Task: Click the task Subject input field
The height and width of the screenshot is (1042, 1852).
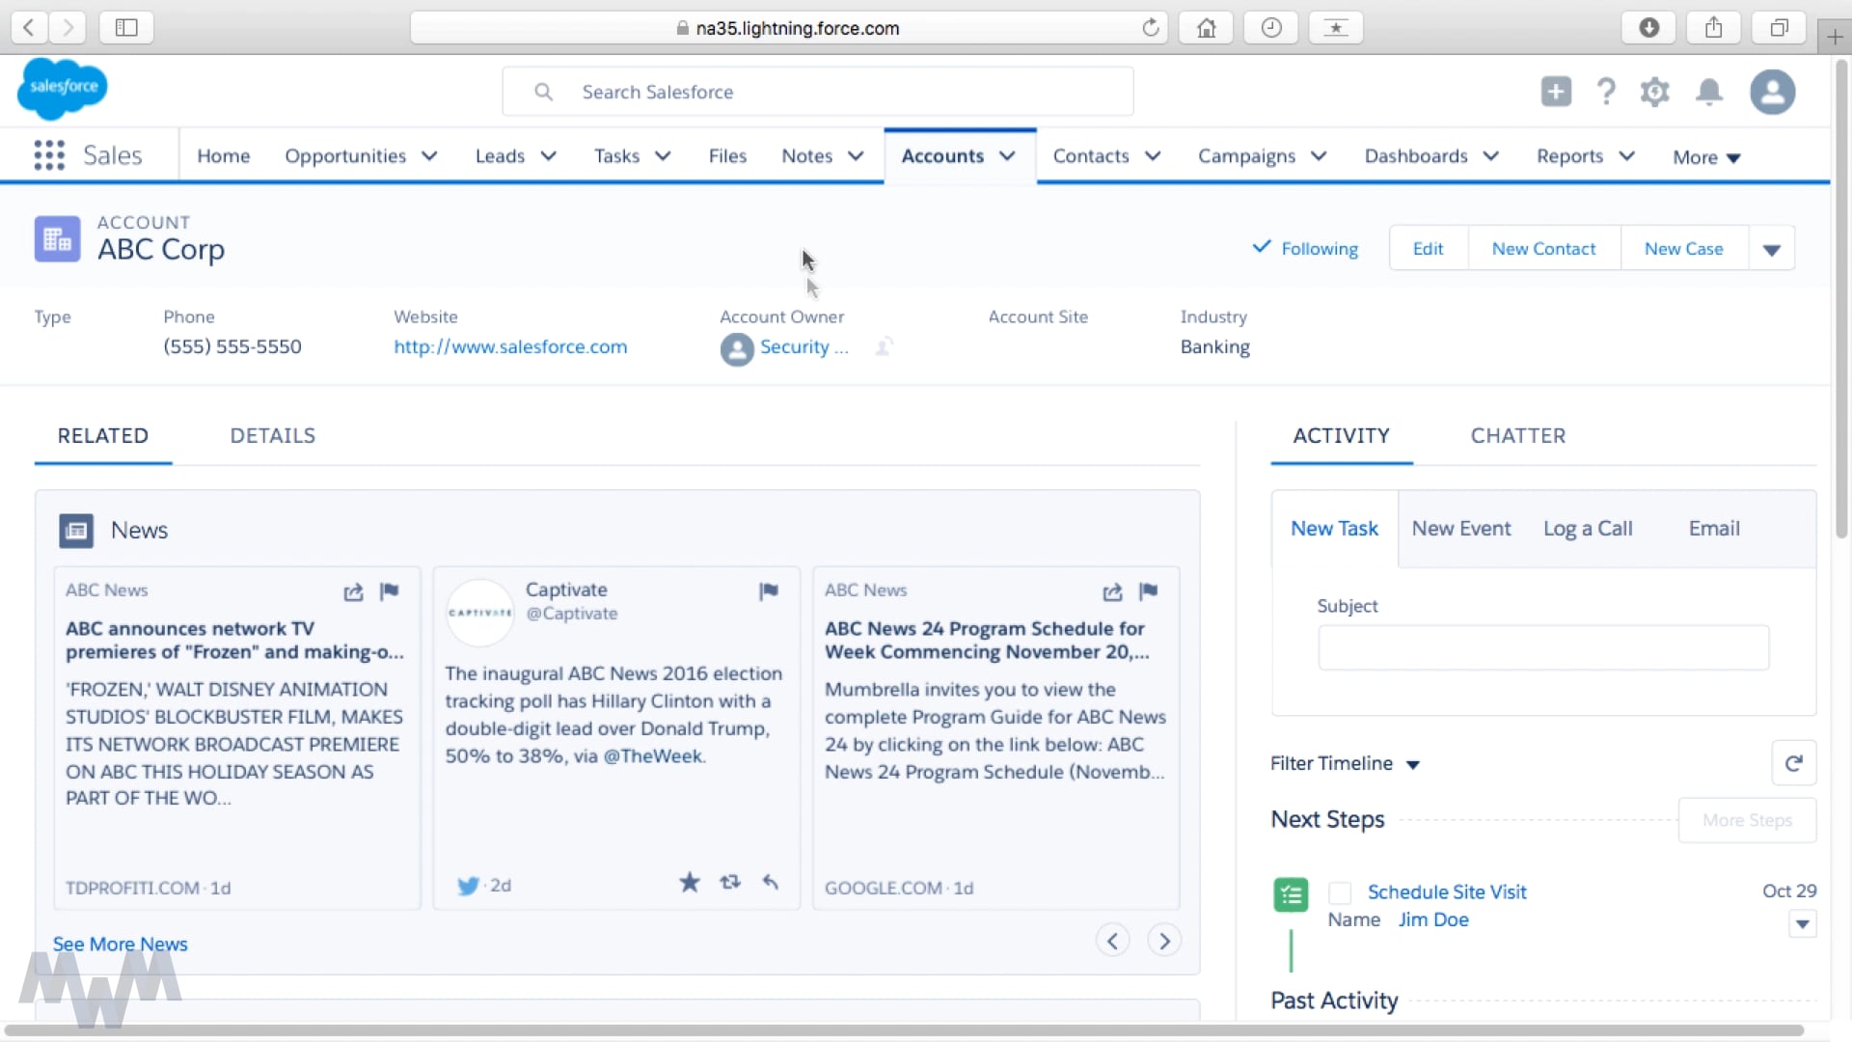Action: 1543,647
